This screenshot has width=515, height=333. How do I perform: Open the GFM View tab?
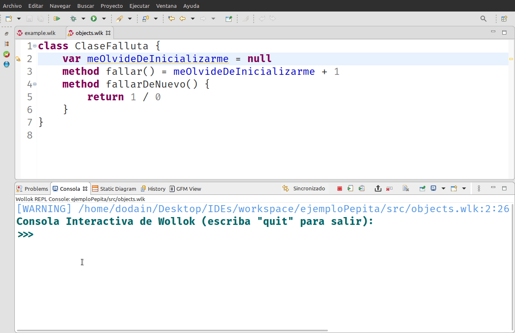pyautogui.click(x=185, y=189)
